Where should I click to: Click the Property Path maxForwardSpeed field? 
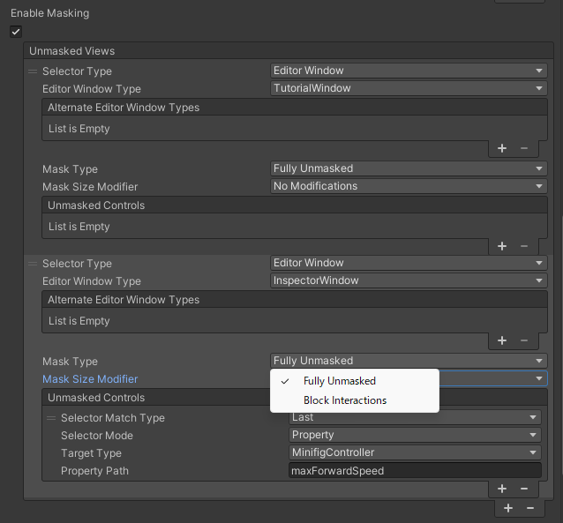point(415,470)
